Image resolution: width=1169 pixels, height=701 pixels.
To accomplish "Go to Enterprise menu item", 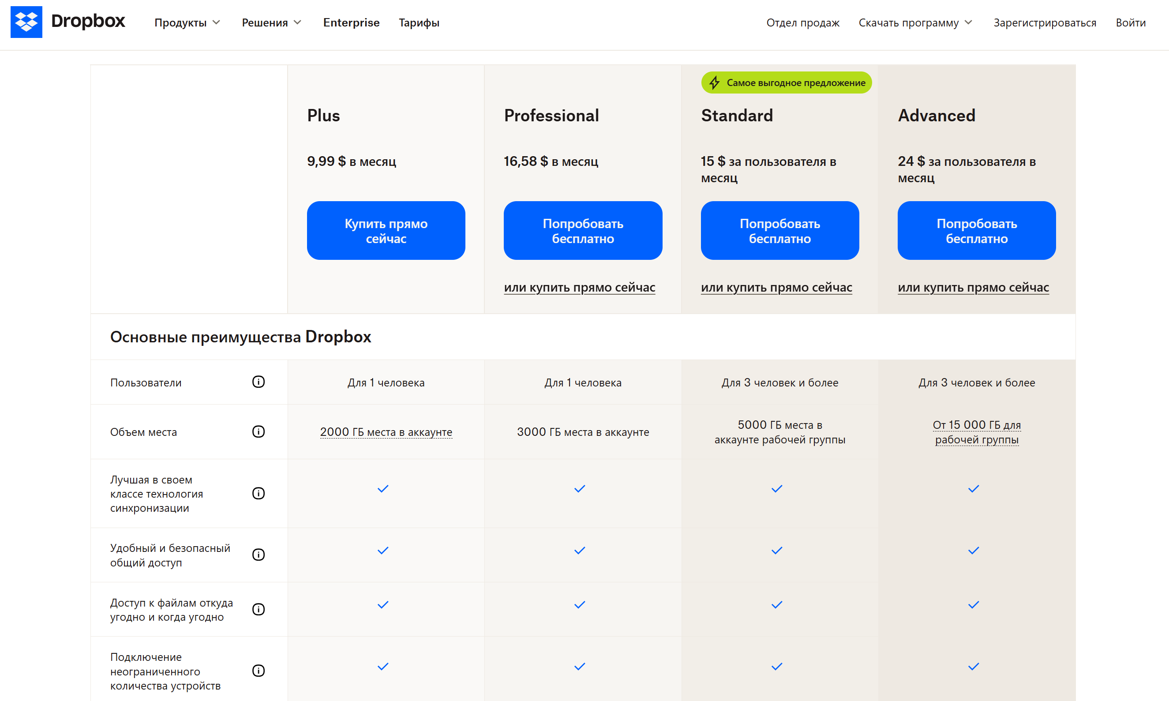I will point(352,22).
